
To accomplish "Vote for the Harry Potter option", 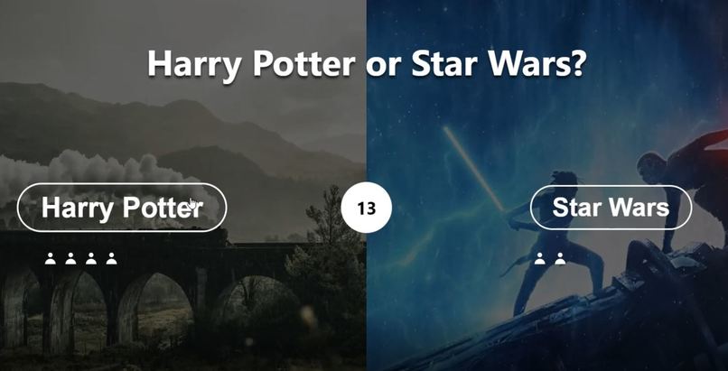I will pyautogui.click(x=122, y=208).
